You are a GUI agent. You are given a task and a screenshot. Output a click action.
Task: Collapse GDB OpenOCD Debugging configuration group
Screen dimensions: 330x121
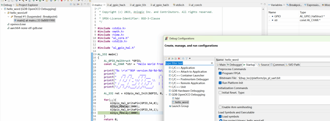click(x=167, y=95)
